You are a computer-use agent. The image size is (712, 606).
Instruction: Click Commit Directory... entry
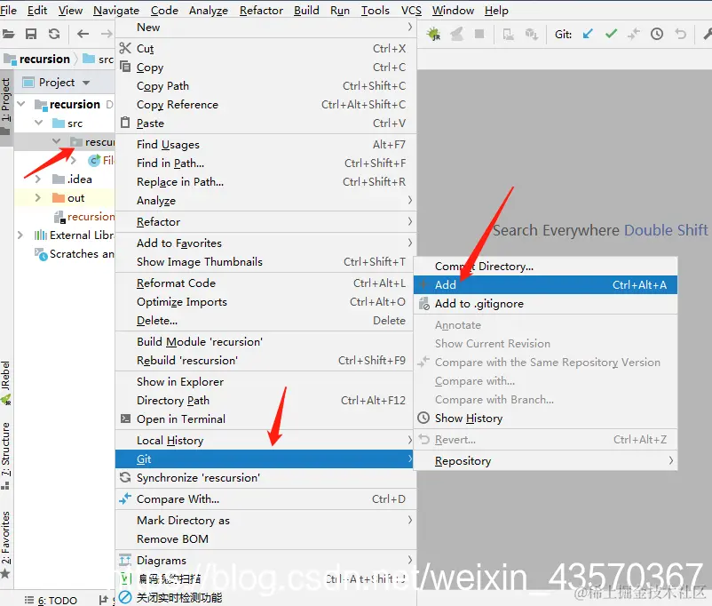545,267
